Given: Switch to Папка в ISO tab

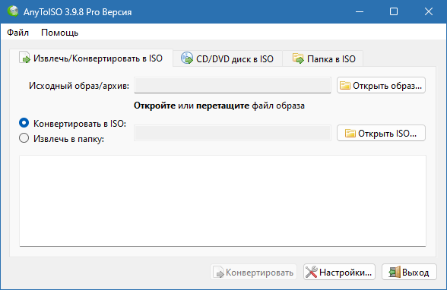Looking at the screenshot, I should tap(322, 59).
